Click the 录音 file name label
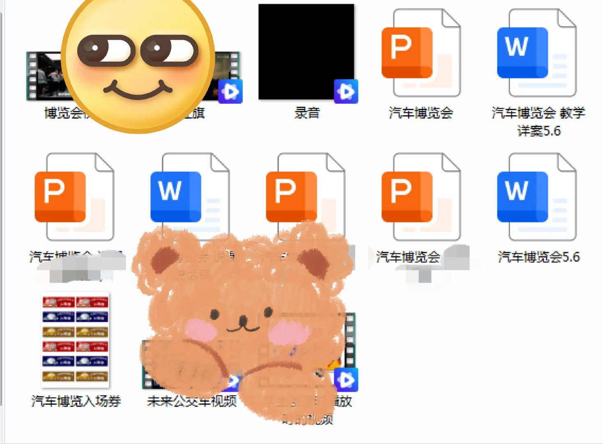 coord(307,112)
